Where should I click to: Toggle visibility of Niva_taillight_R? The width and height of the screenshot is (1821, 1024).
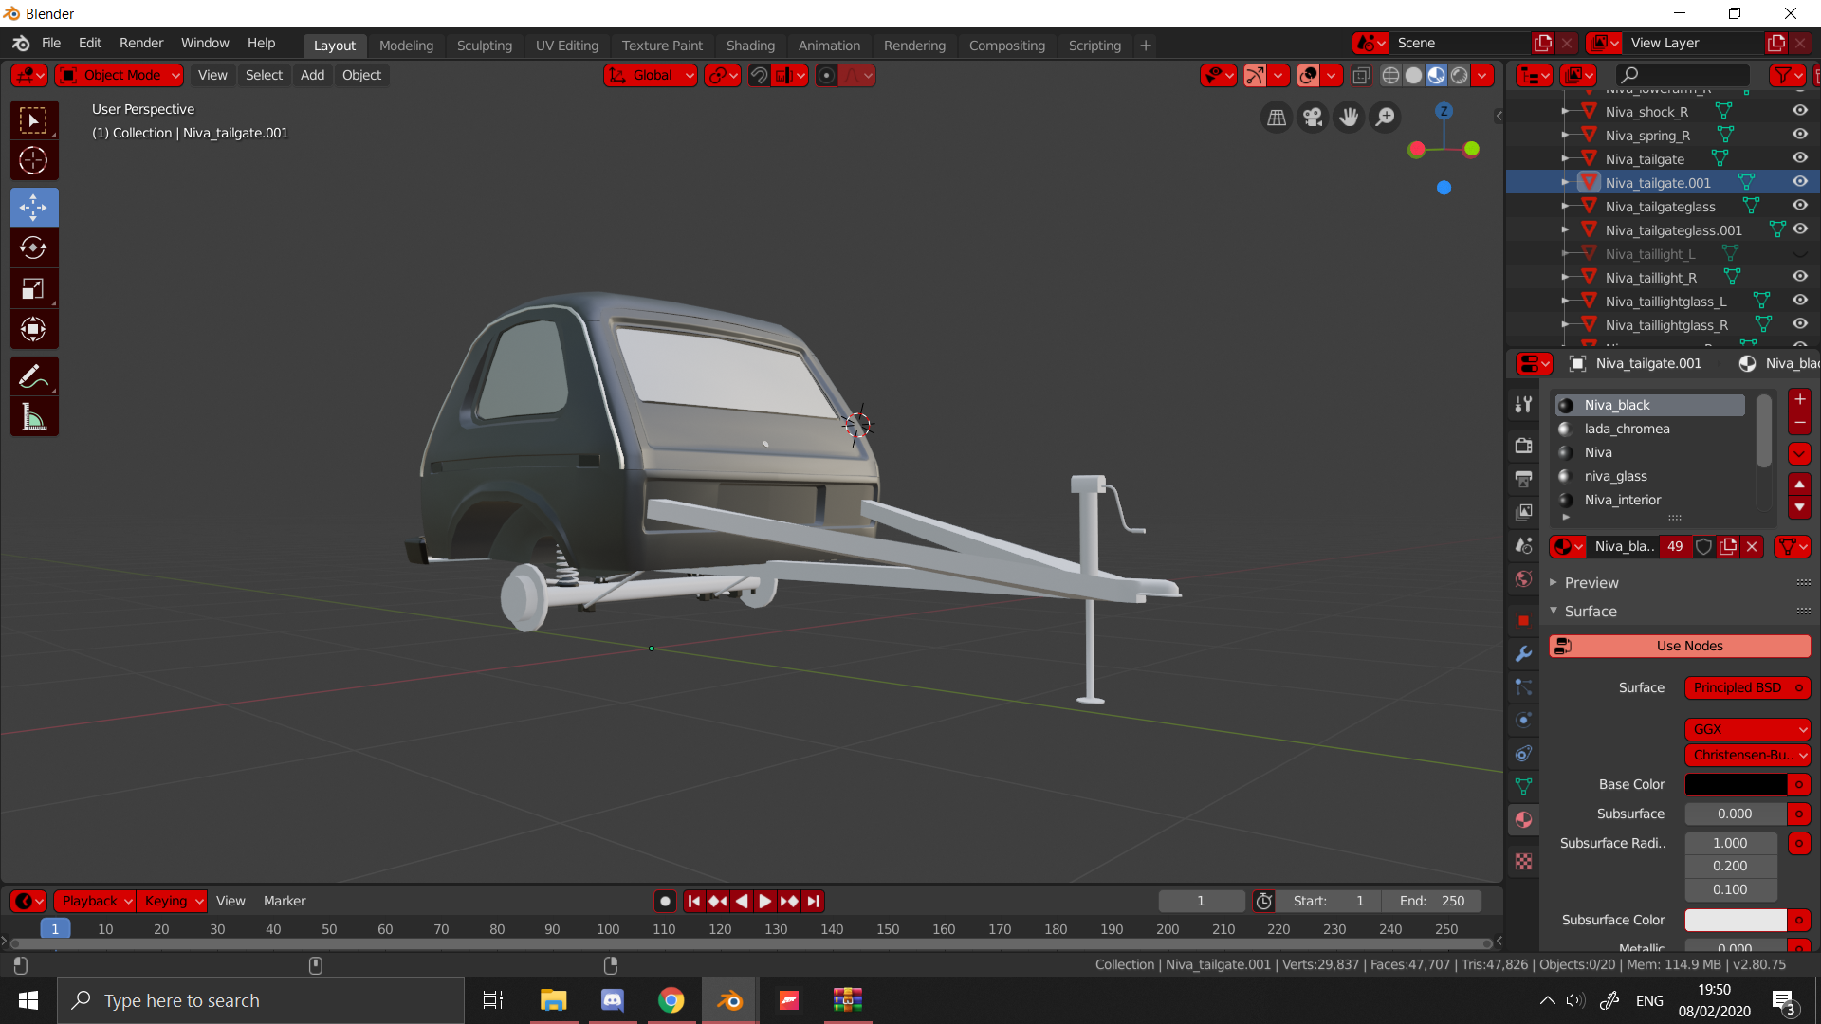click(x=1799, y=277)
